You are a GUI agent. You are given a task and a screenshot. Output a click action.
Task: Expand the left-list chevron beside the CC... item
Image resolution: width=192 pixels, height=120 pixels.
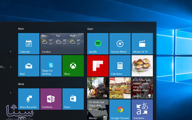pos(11,67)
